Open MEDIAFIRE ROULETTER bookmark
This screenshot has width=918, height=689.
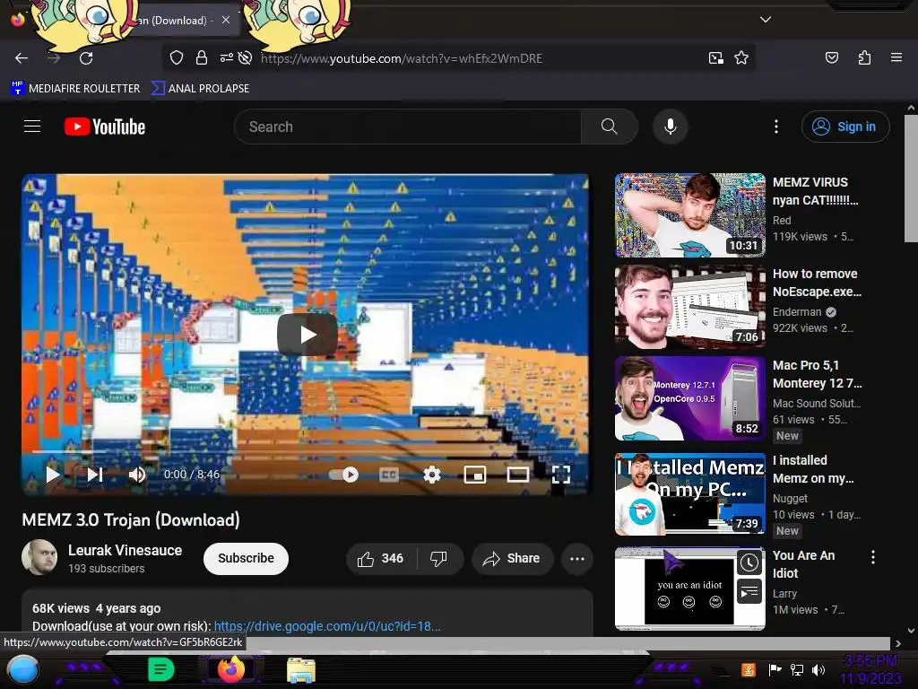pyautogui.click(x=75, y=89)
